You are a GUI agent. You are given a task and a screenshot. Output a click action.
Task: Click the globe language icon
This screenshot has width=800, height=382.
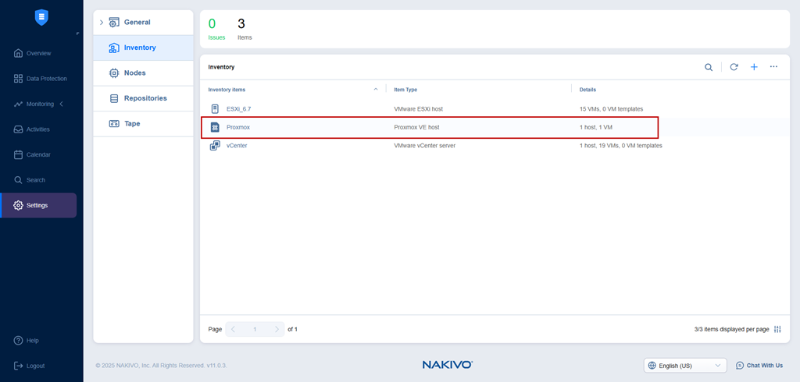coord(652,366)
